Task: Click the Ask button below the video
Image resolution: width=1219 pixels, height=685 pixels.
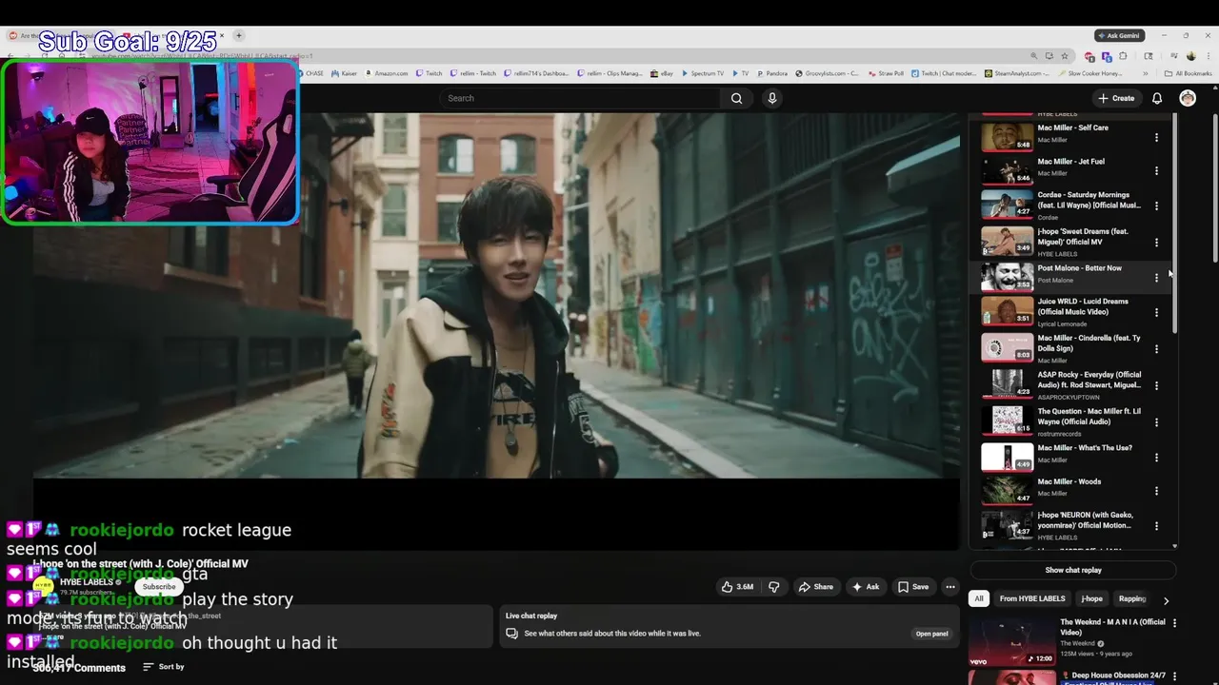Action: pos(866,587)
